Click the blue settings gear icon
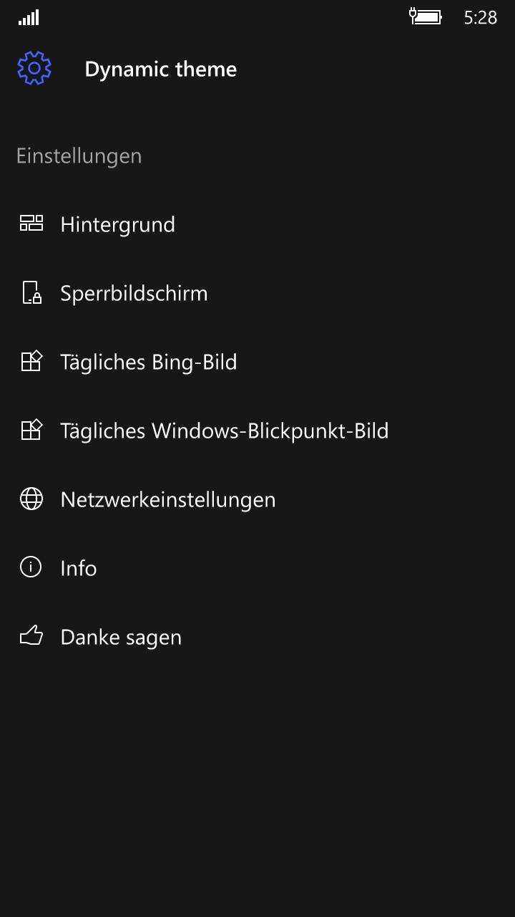515x917 pixels. 34,69
